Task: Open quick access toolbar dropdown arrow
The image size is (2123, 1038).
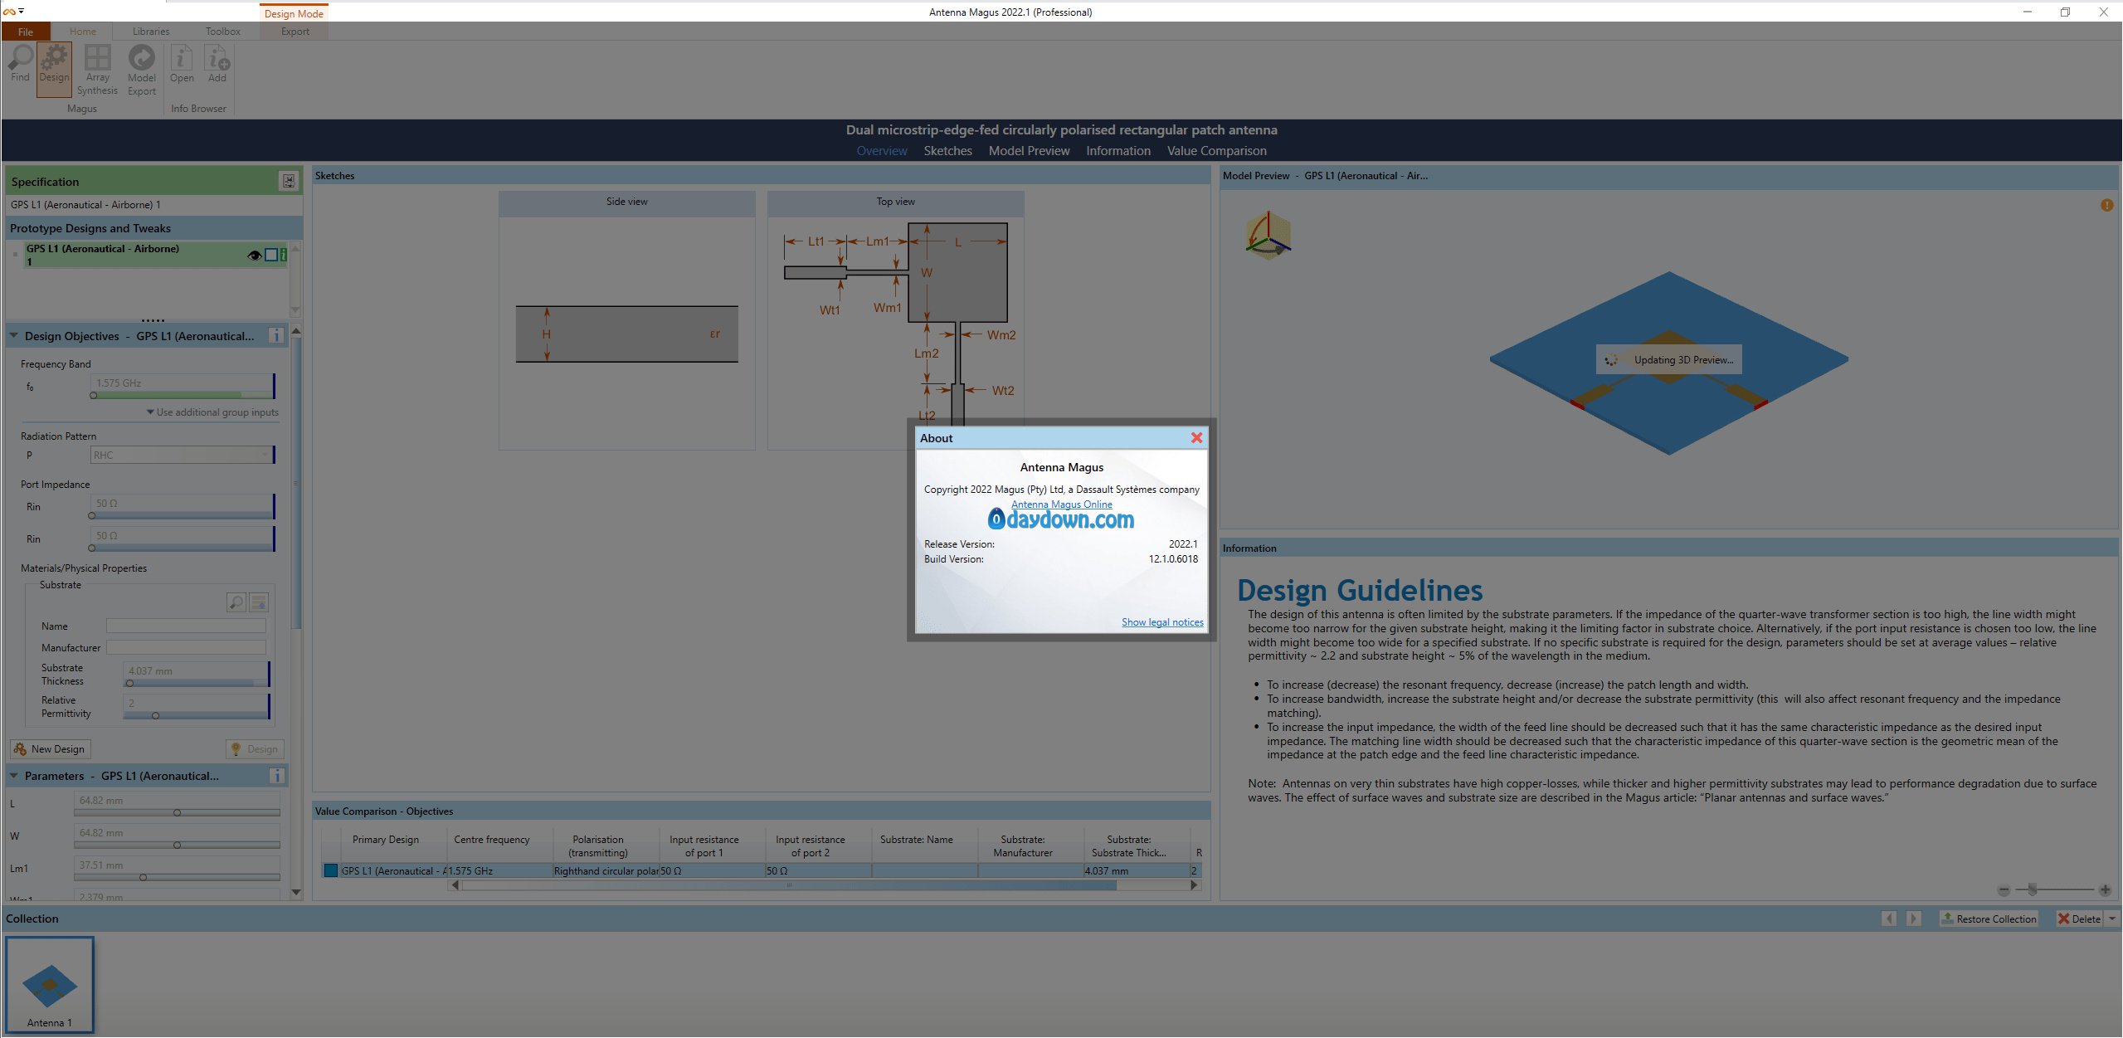Action: tap(21, 11)
